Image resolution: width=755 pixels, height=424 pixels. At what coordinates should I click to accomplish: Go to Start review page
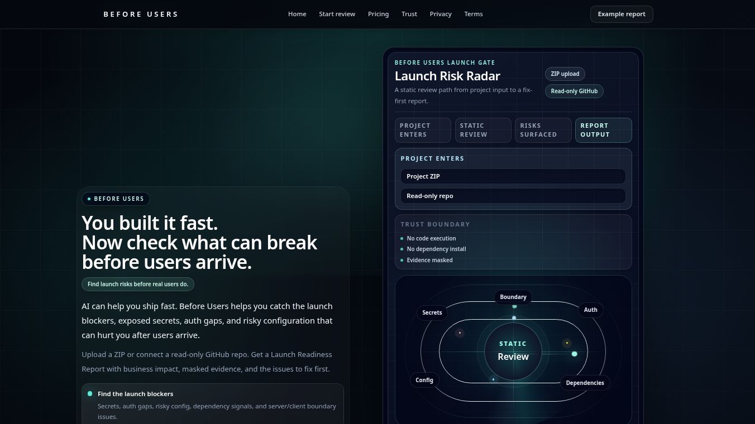click(337, 14)
